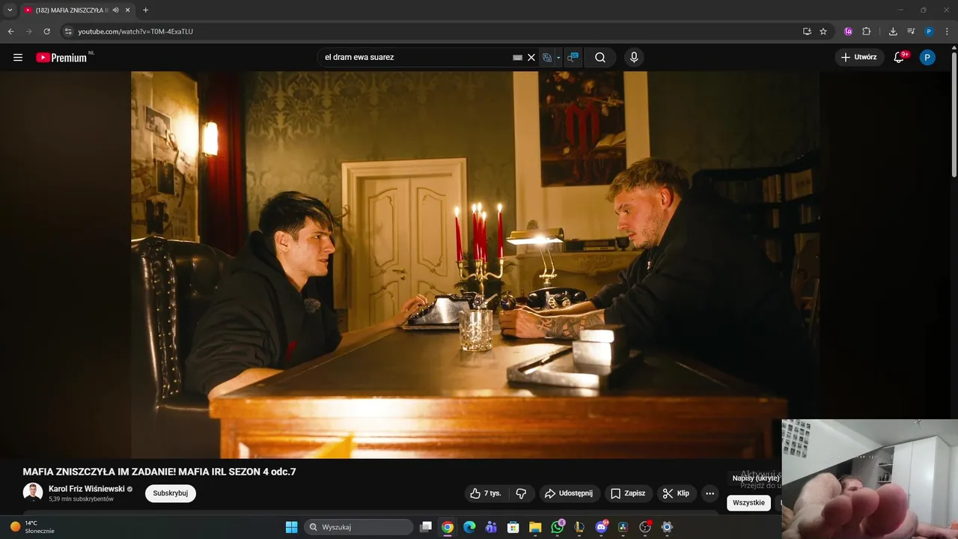Close the MAFIA ZNISZCZYŁA tab
Image resolution: width=958 pixels, height=539 pixels.
pos(128,10)
